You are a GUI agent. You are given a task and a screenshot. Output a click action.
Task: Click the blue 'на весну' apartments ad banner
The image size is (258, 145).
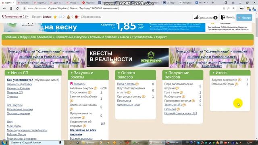104,27
